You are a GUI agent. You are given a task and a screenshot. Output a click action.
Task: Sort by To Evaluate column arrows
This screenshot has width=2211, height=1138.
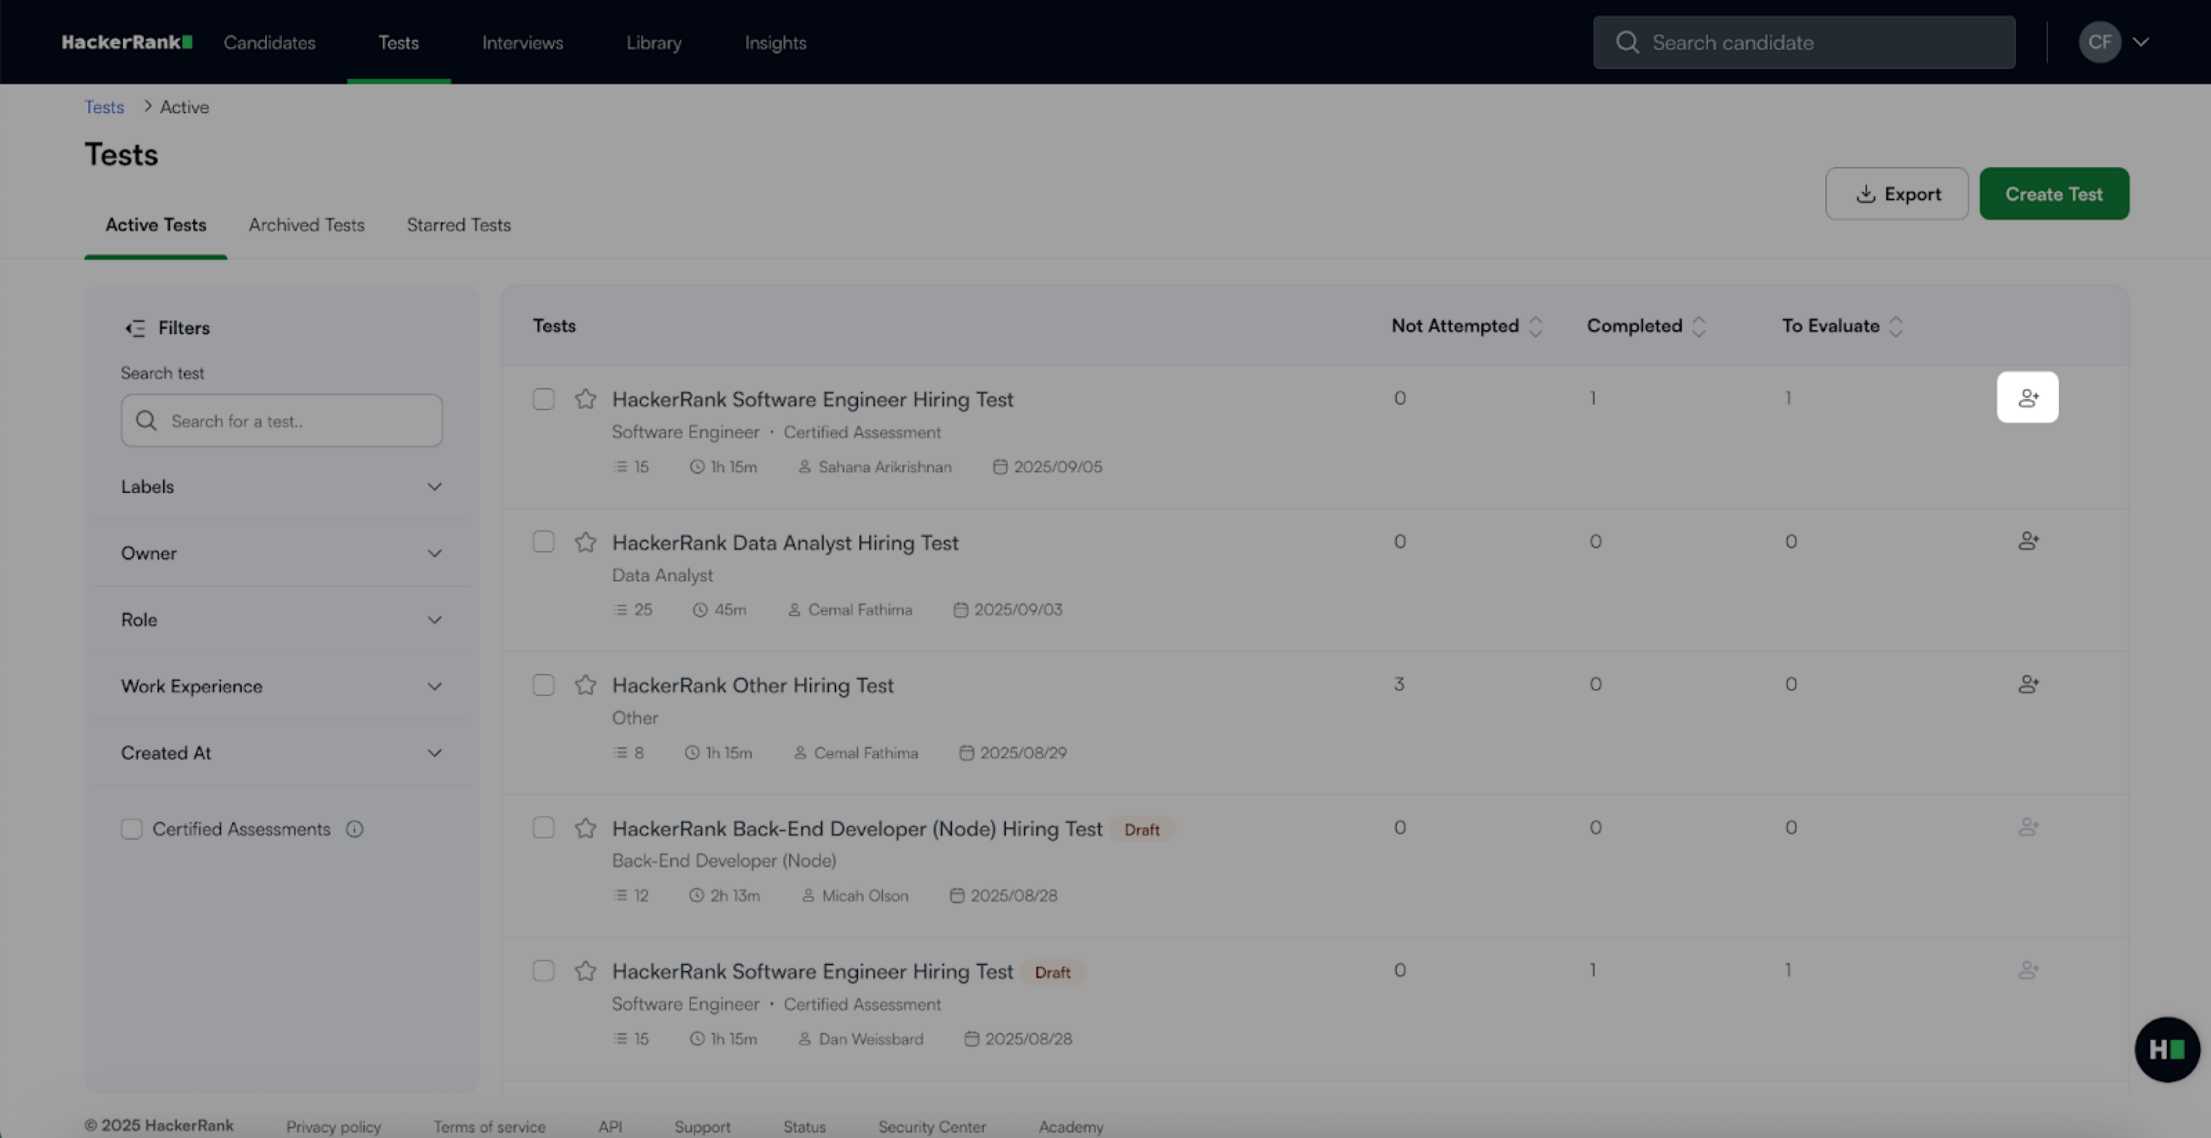pos(1896,327)
